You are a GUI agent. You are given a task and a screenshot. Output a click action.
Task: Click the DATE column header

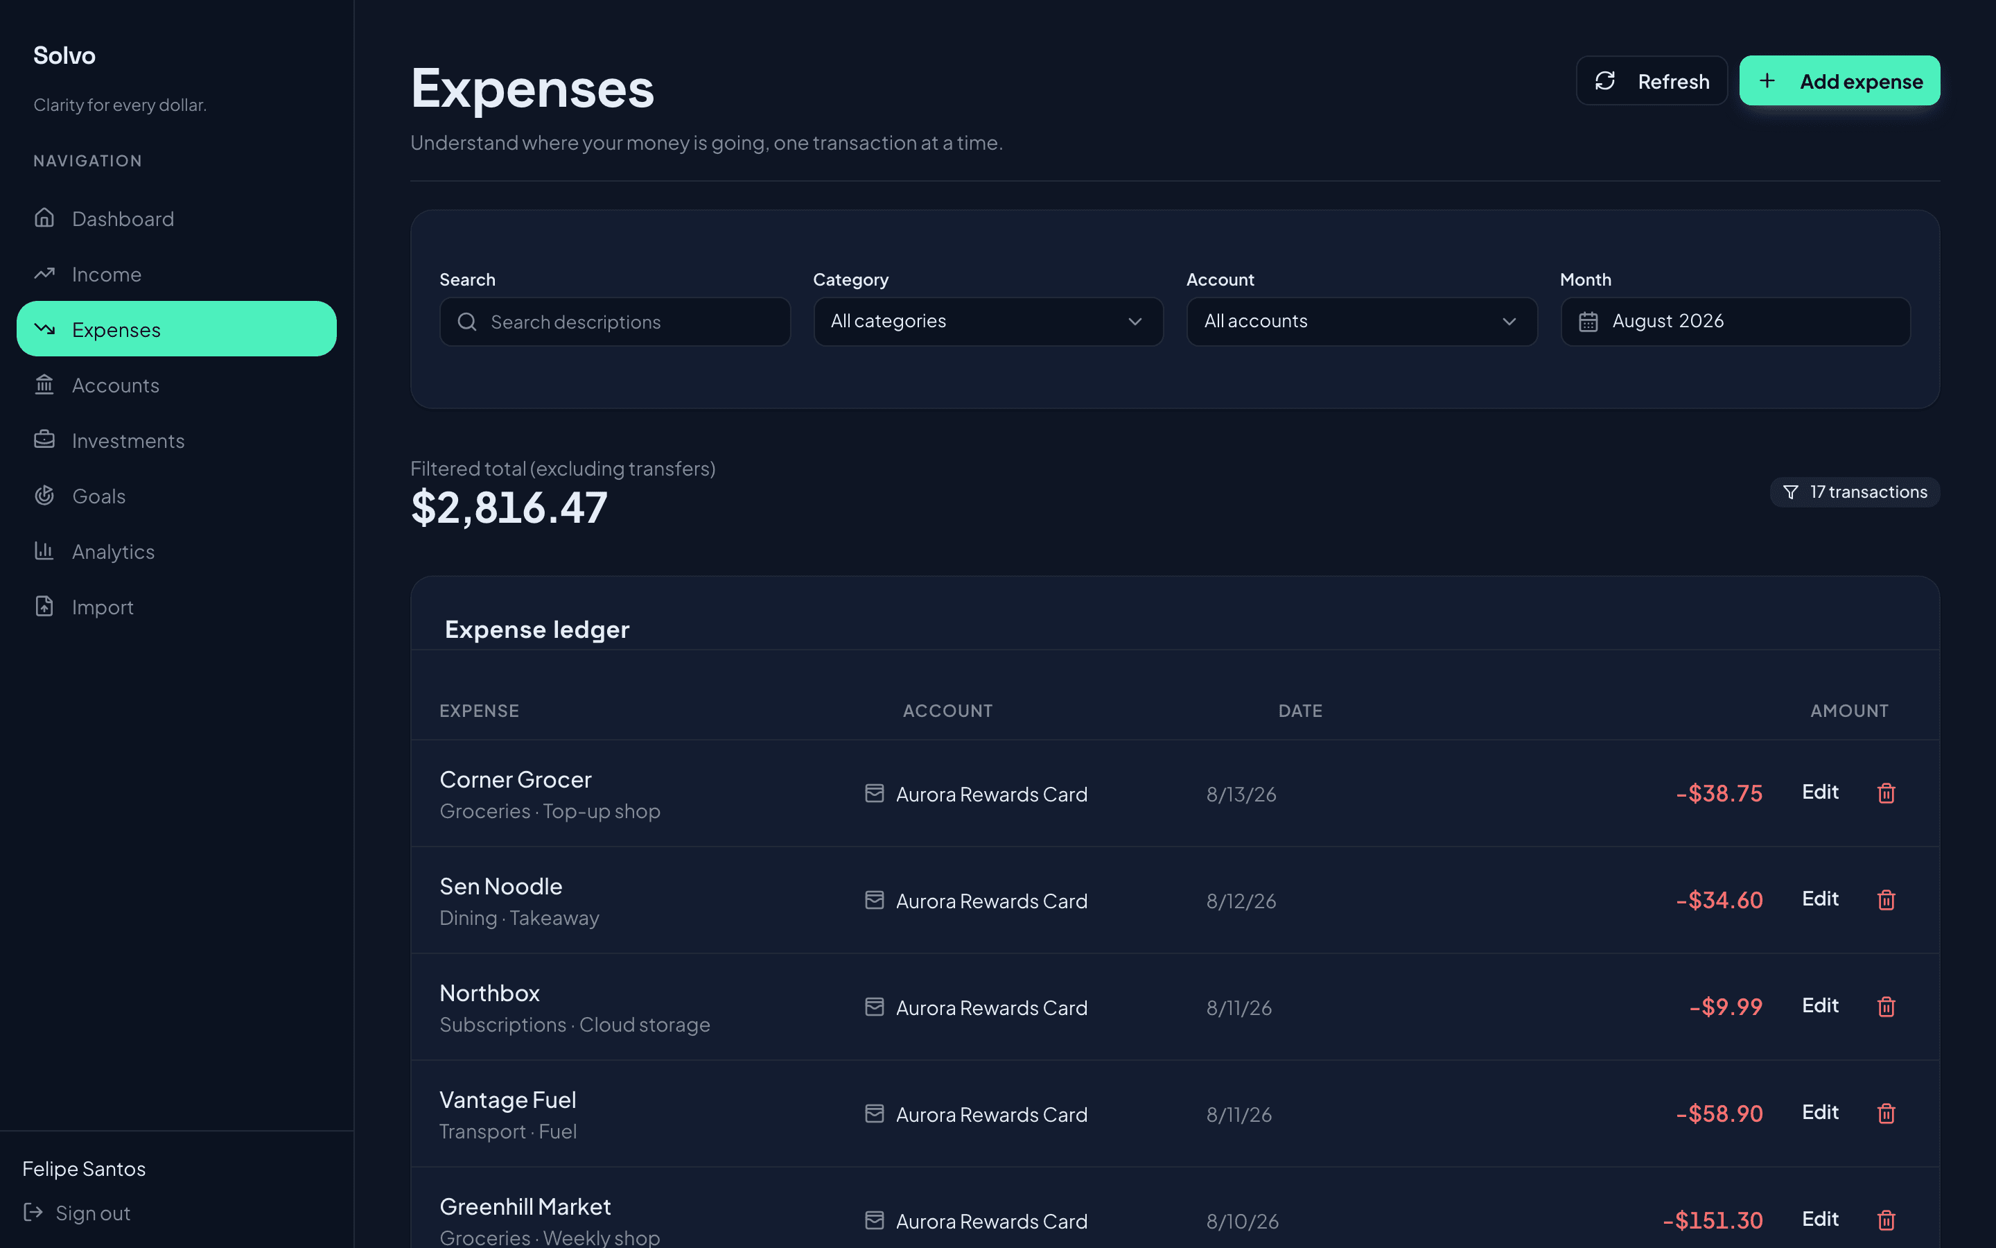pos(1300,711)
